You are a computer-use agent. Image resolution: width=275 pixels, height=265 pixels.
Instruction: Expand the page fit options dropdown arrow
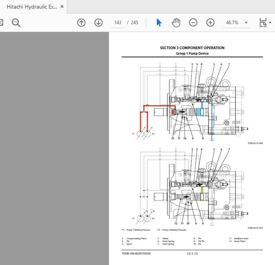tap(270, 23)
